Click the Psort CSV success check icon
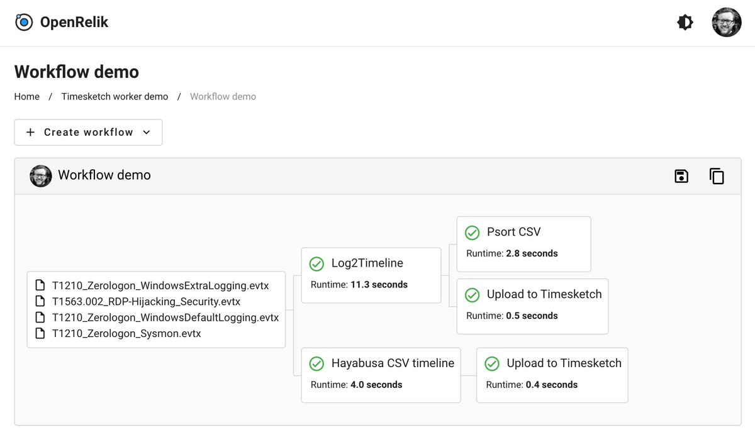Viewport: 755px width, 442px height. [x=472, y=233]
